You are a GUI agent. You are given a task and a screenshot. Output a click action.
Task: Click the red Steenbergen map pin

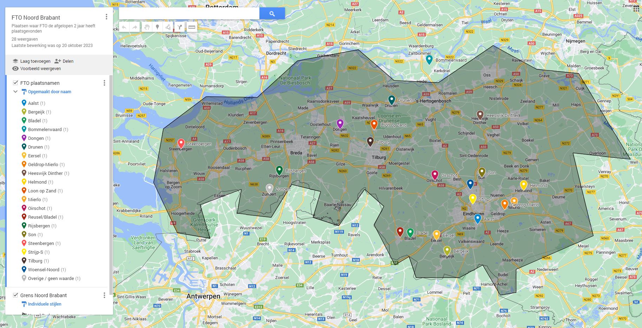[181, 143]
